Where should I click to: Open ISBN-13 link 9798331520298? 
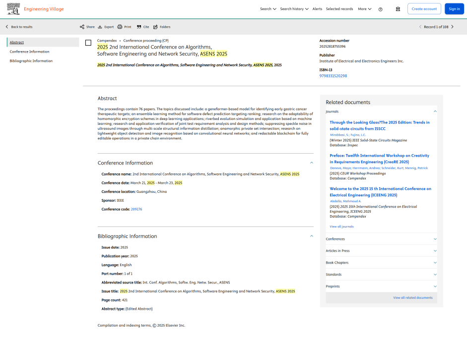(333, 76)
